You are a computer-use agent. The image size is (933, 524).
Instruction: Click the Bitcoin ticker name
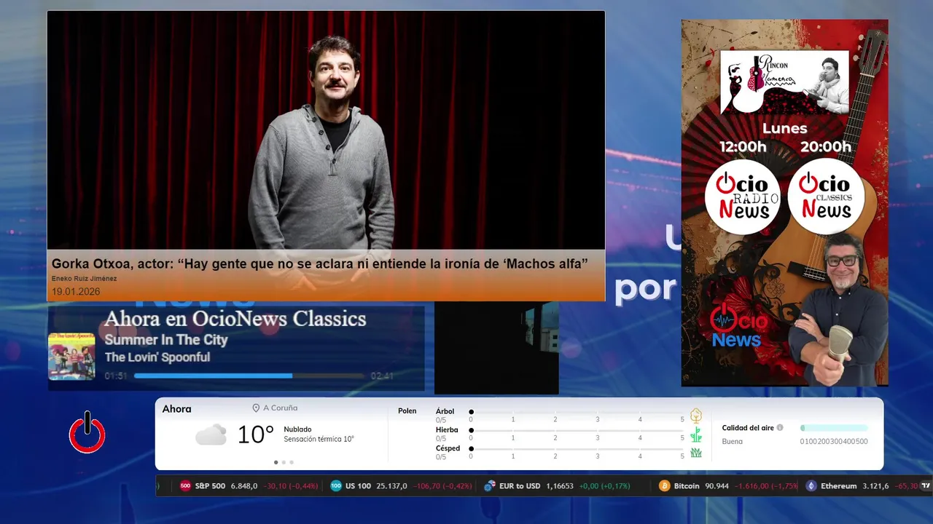click(x=687, y=485)
